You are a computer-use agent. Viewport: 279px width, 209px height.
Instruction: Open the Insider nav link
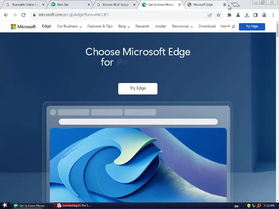[x=160, y=26]
